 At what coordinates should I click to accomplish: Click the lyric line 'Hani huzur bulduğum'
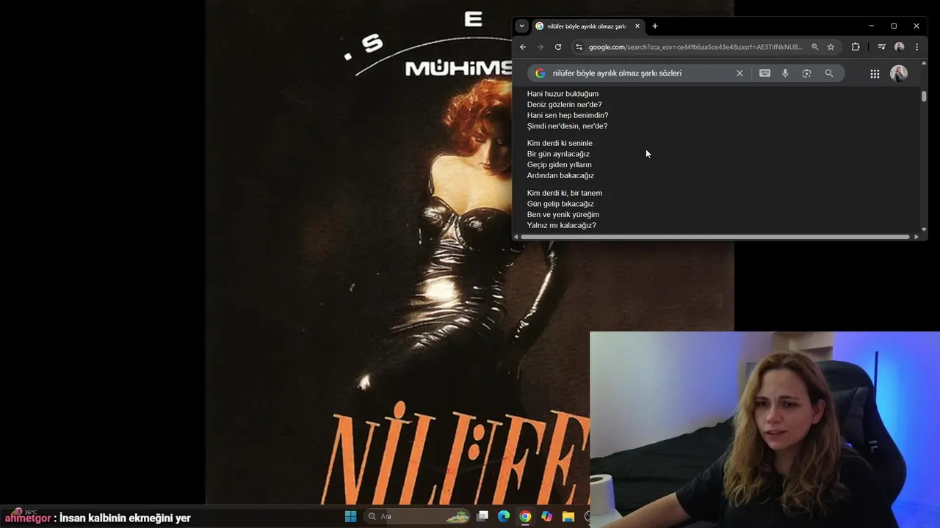[563, 94]
